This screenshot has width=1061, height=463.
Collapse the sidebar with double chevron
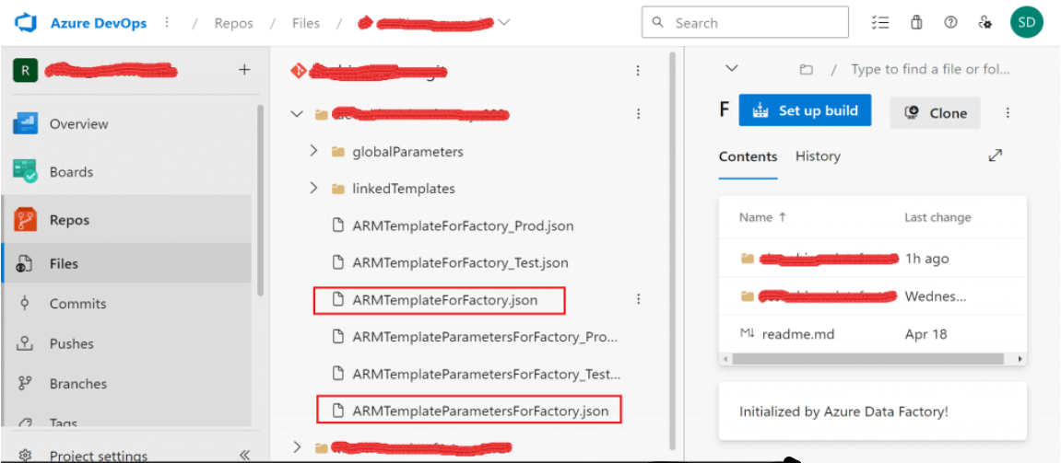(x=245, y=455)
